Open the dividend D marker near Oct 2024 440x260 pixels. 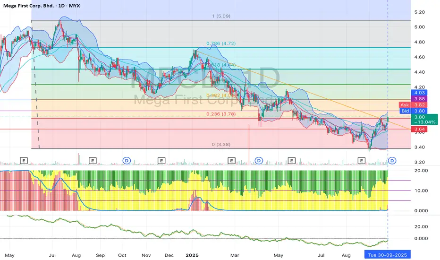[127, 161]
